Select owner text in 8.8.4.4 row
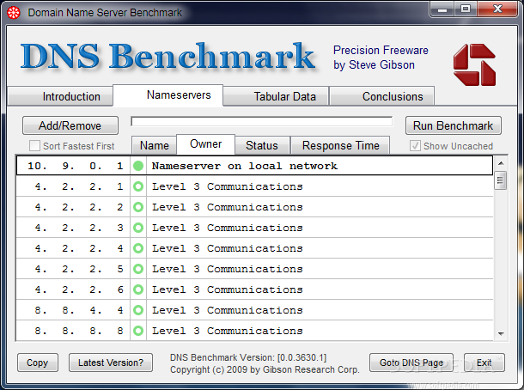 [228, 310]
